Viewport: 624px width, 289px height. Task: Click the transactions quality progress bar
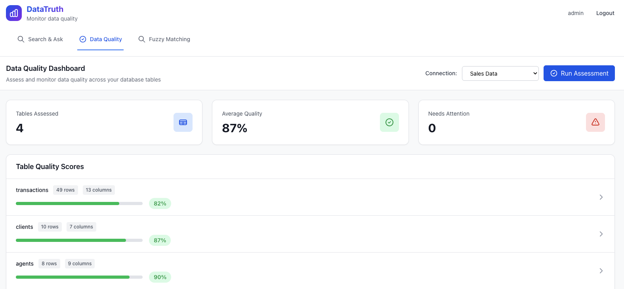[79, 203]
